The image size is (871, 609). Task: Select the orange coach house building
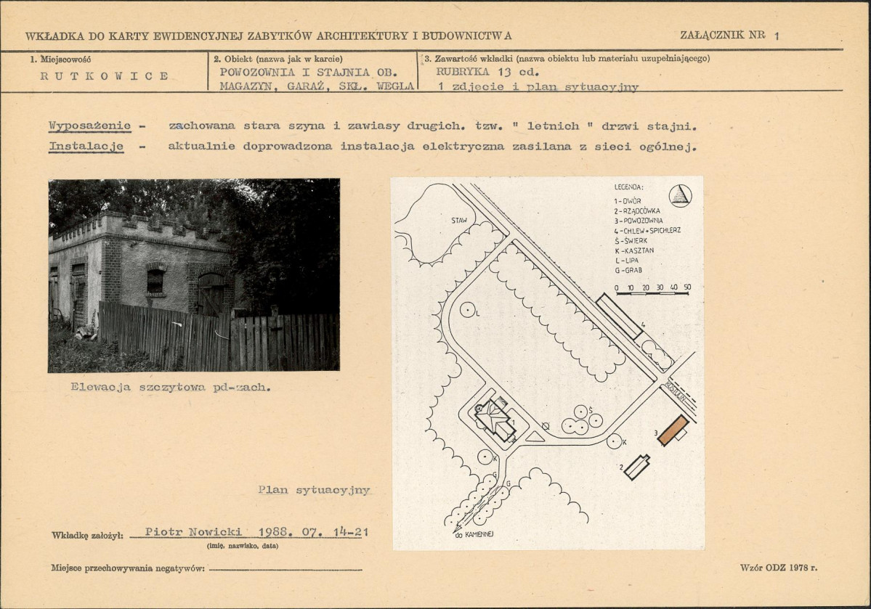point(672,430)
